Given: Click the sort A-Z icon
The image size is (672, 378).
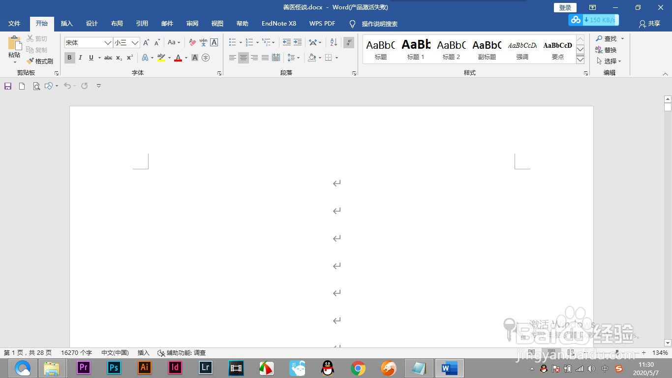Looking at the screenshot, I should click(x=334, y=43).
